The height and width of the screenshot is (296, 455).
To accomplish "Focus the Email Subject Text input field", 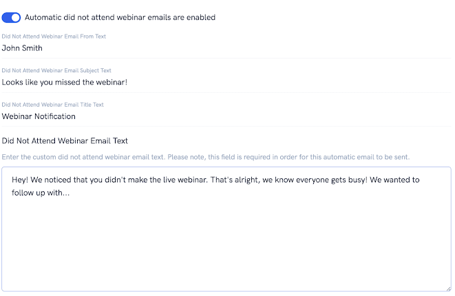I will point(226,83).
